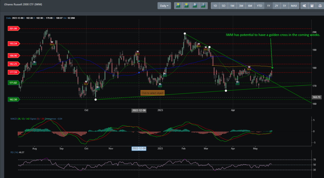Click the 193.54 red price label
Screen dimensions: 324x178
[13, 44]
